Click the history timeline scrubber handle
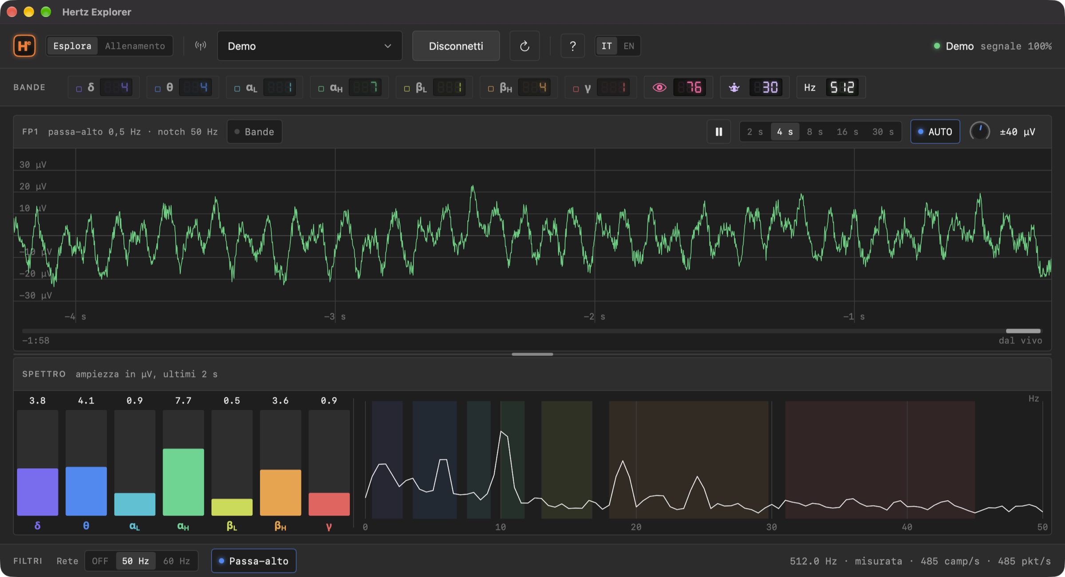The height and width of the screenshot is (577, 1065). [x=1023, y=331]
